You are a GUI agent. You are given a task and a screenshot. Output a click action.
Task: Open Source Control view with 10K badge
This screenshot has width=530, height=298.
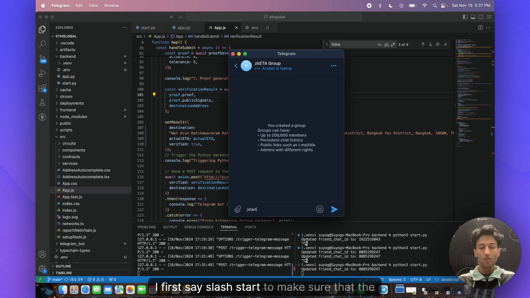(42, 58)
